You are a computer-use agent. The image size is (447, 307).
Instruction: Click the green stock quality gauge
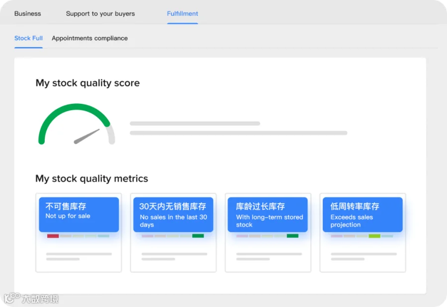tap(76, 124)
